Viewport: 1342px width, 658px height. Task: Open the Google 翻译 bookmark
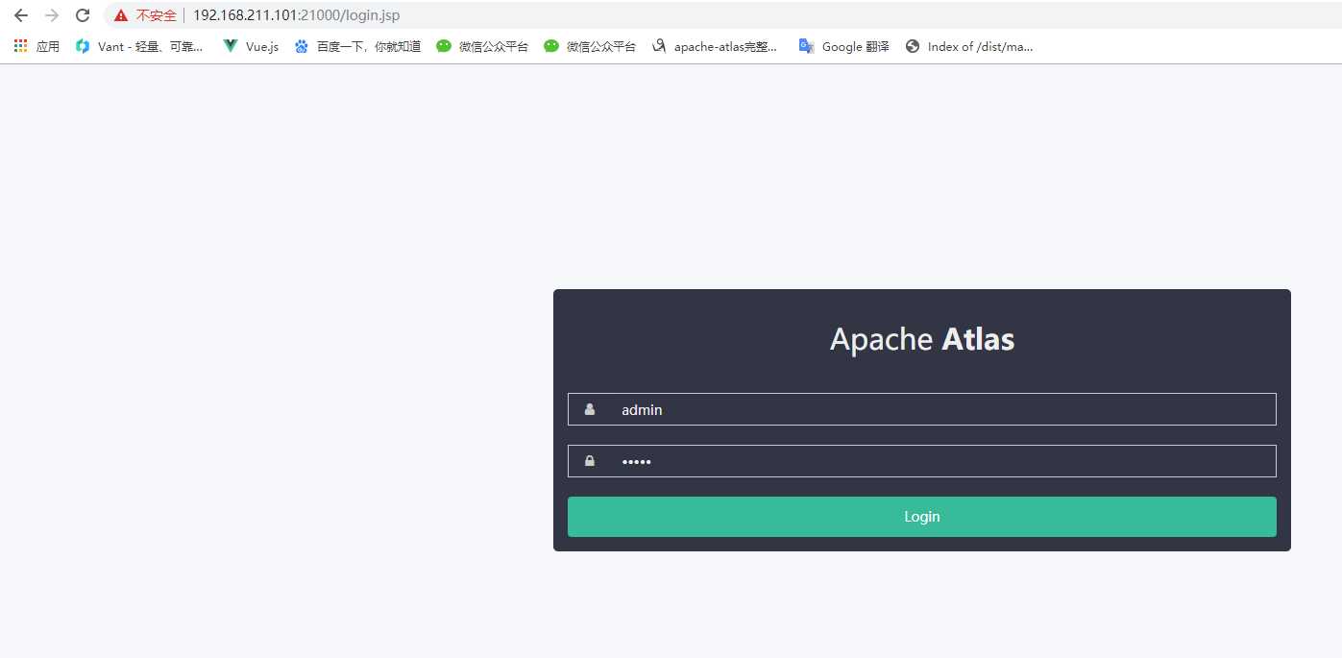pos(844,46)
